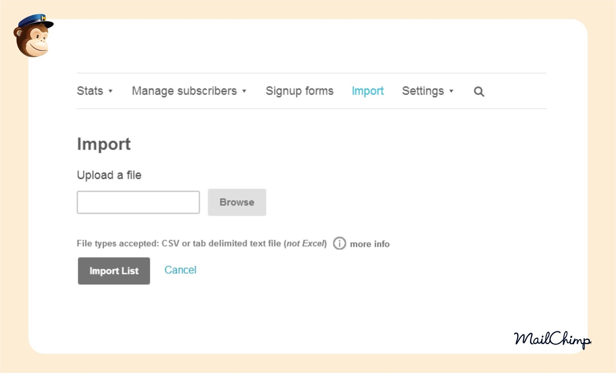Expand the Settings dropdown arrow

451,91
